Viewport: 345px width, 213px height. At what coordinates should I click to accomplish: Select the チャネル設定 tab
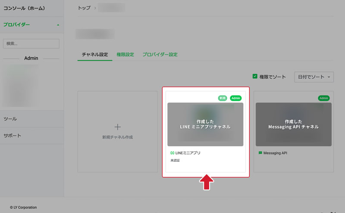(95, 55)
